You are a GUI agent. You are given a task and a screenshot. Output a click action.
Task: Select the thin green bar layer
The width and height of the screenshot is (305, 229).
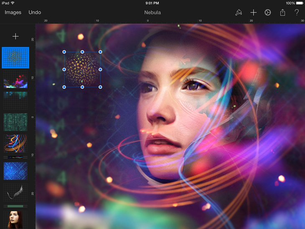[15, 206]
